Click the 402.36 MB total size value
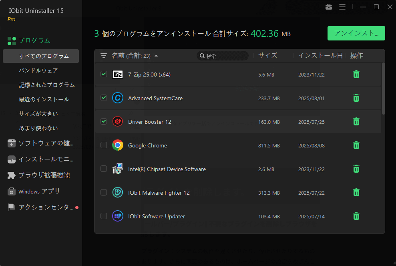 pos(271,33)
